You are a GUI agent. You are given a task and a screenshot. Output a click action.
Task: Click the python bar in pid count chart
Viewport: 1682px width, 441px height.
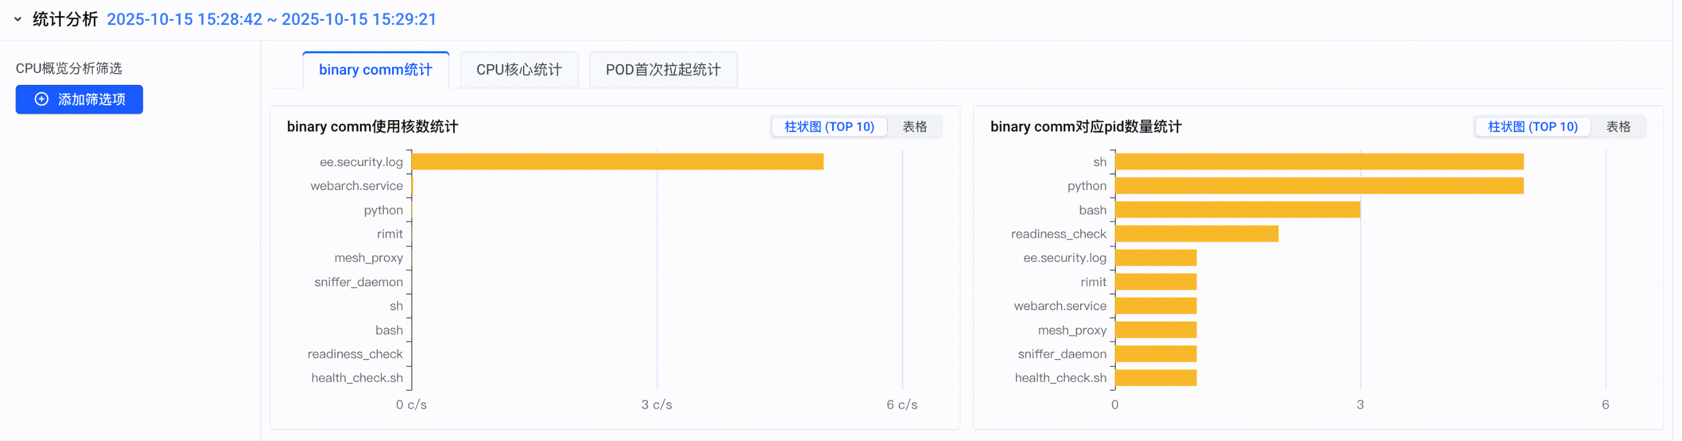(x=1319, y=186)
